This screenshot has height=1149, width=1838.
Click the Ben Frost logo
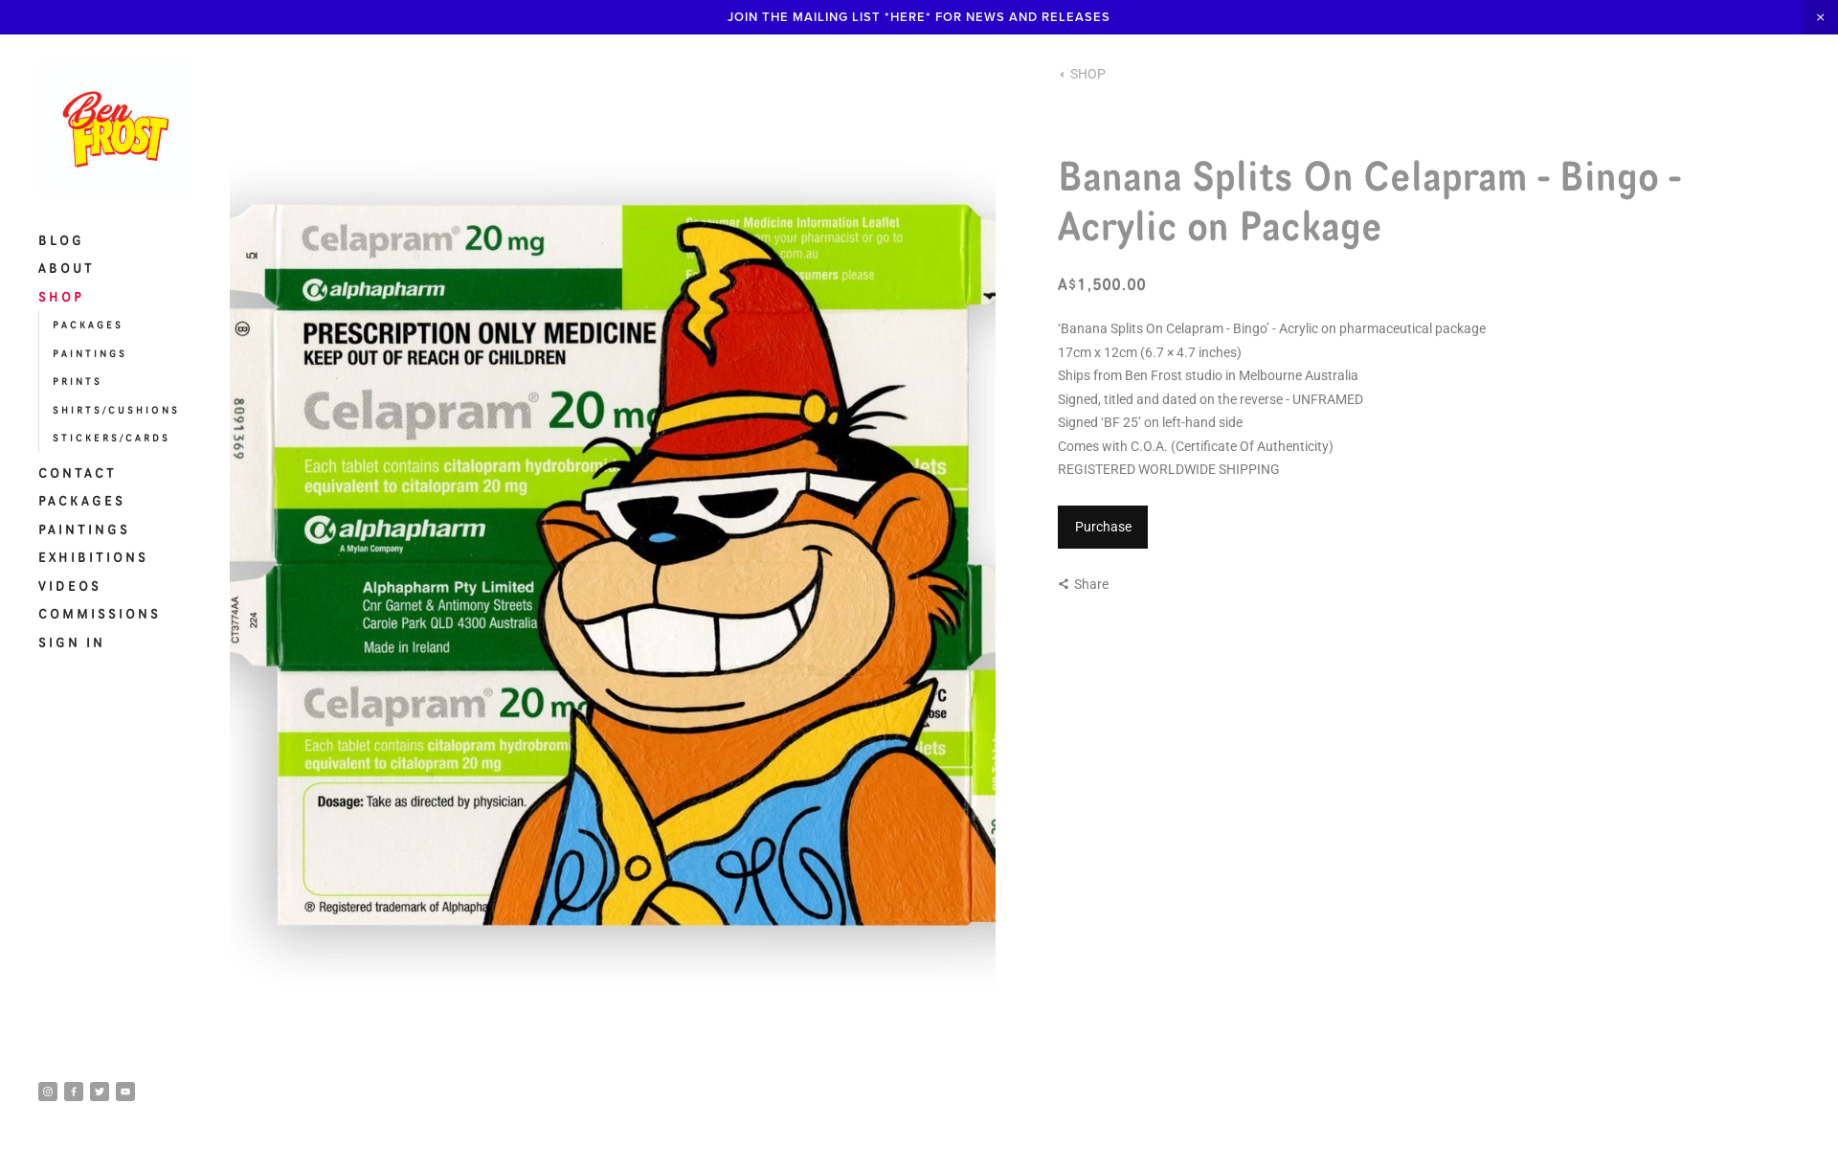tap(115, 129)
